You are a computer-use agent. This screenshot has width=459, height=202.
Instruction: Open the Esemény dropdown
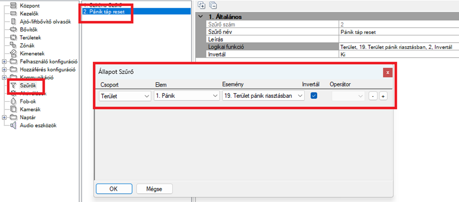click(263, 96)
